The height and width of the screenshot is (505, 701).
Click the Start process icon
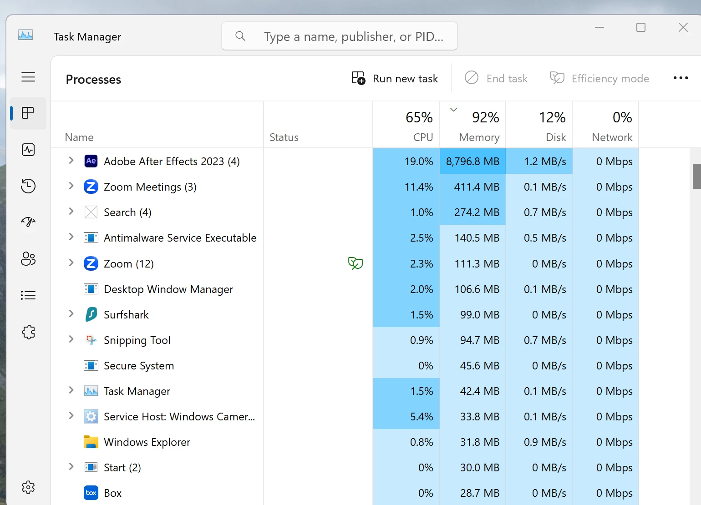point(91,467)
